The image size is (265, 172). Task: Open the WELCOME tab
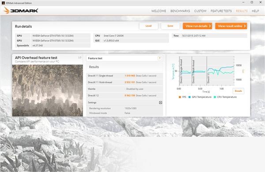click(159, 11)
